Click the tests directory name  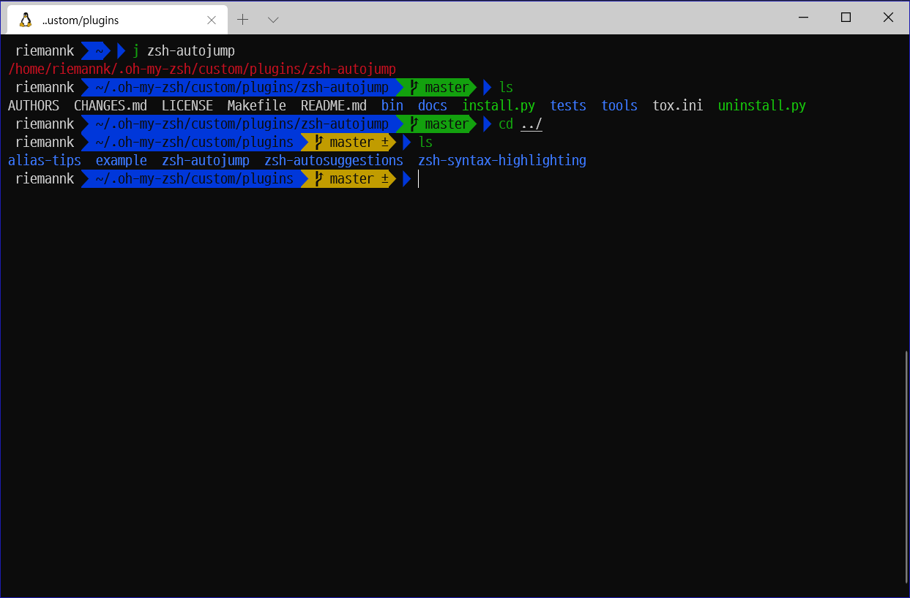pyautogui.click(x=568, y=105)
